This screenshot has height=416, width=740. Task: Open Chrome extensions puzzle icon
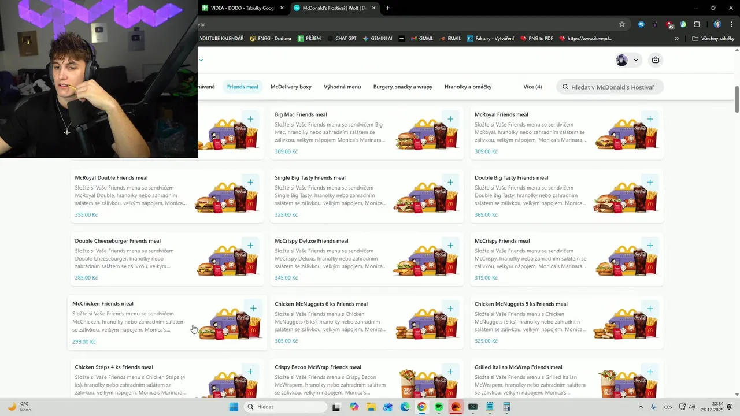click(x=697, y=24)
